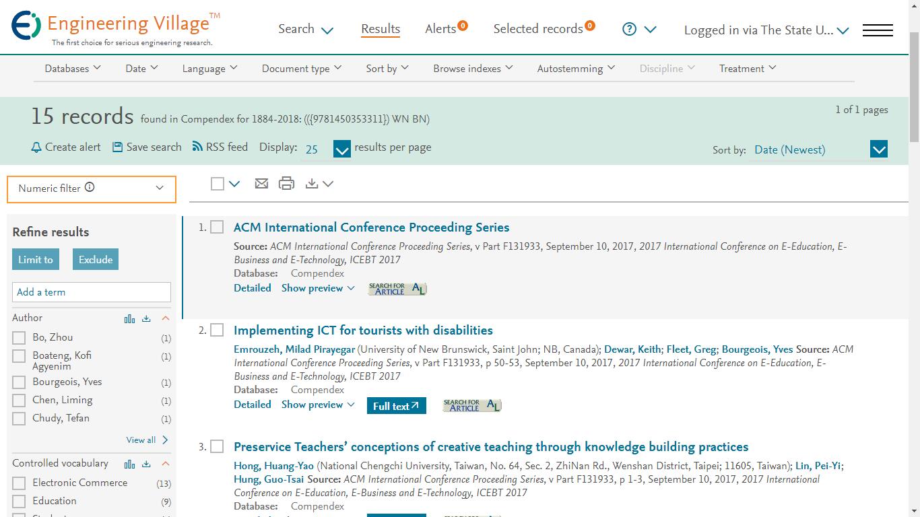The image size is (920, 517).
Task: Open the Treatment menu
Action: tap(748, 68)
